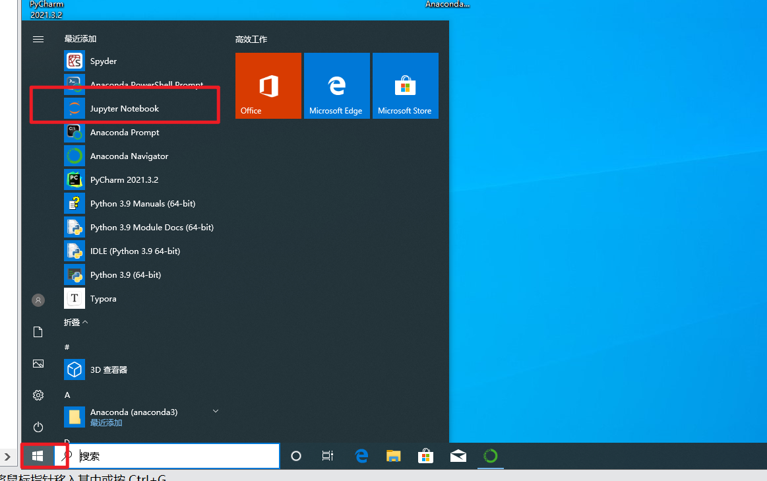767x481 pixels.
Task: Collapse the recently added list via 折叠
Action: (76, 323)
